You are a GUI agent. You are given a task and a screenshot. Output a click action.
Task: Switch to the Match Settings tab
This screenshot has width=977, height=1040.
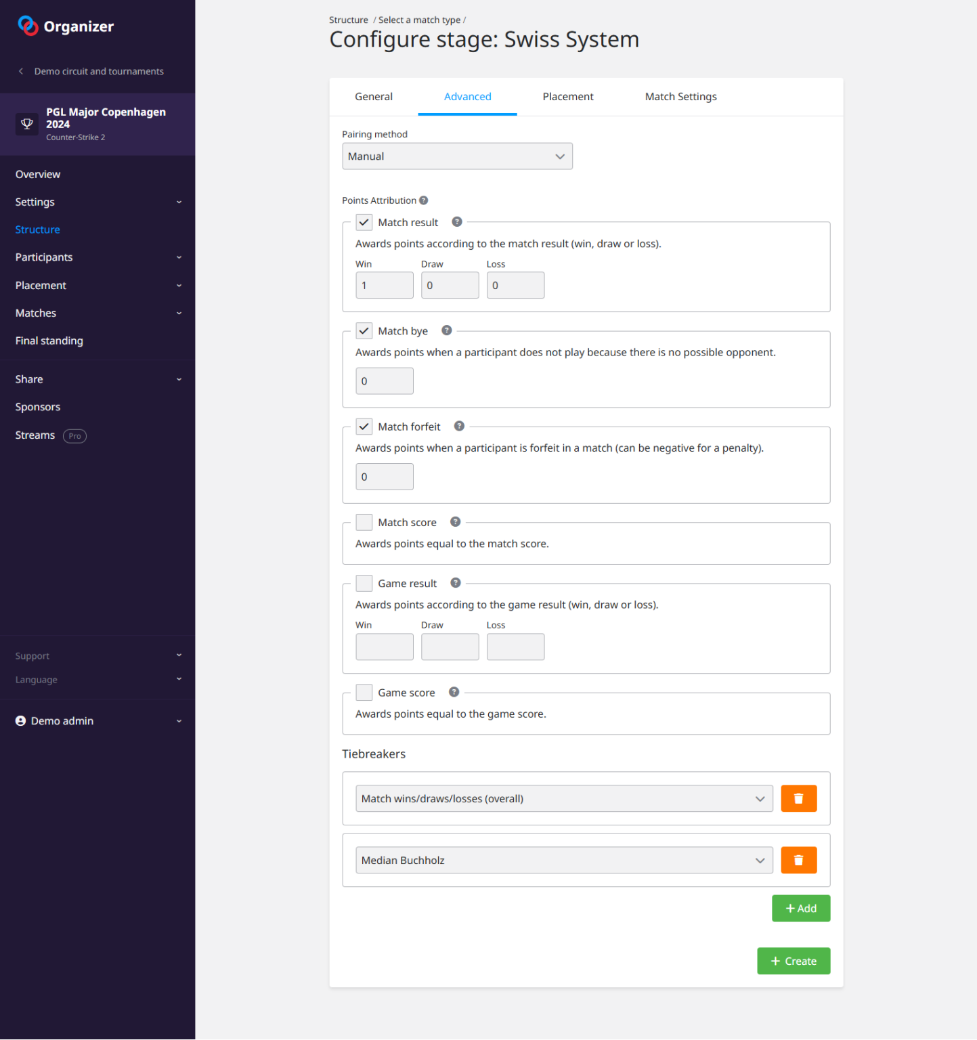(680, 97)
